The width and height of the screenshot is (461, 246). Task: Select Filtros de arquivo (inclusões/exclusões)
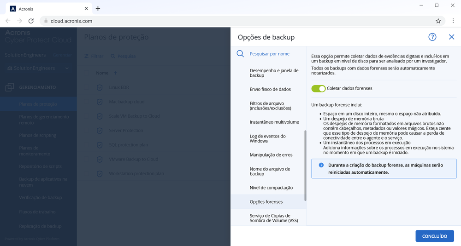271,106
